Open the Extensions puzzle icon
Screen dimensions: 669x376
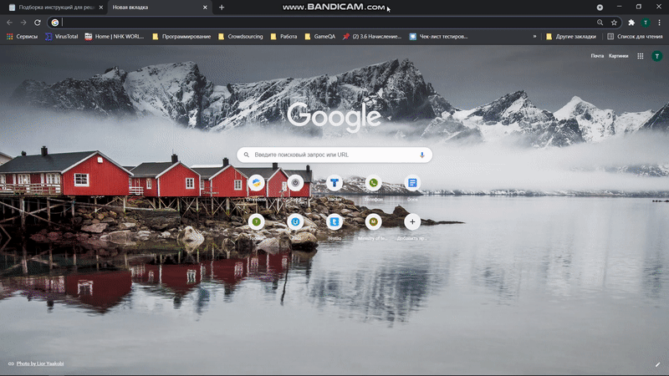[x=631, y=23]
